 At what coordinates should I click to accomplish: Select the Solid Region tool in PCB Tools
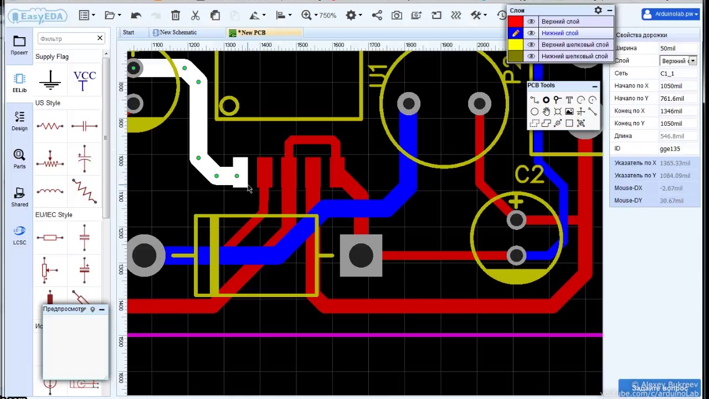click(x=546, y=123)
